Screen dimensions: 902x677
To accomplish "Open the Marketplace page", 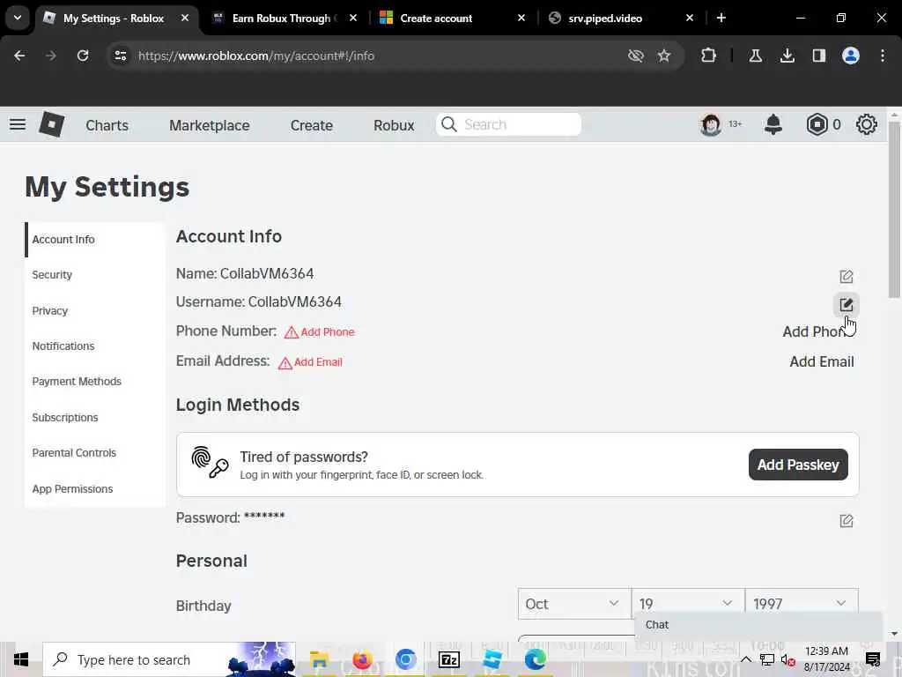I will pos(210,125).
